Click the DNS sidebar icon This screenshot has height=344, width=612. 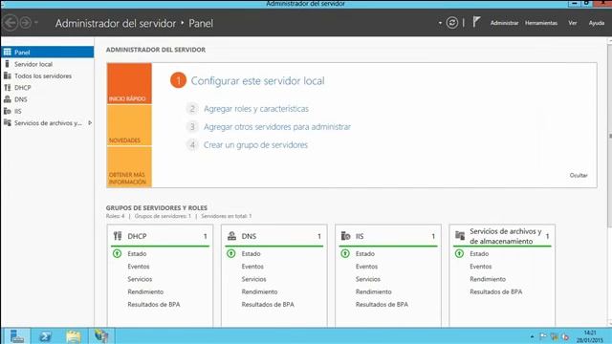pos(7,99)
